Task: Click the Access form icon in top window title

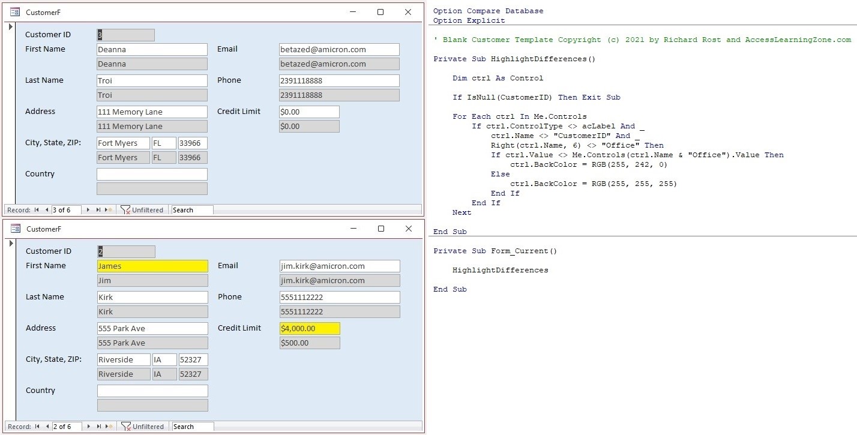Action: point(15,12)
